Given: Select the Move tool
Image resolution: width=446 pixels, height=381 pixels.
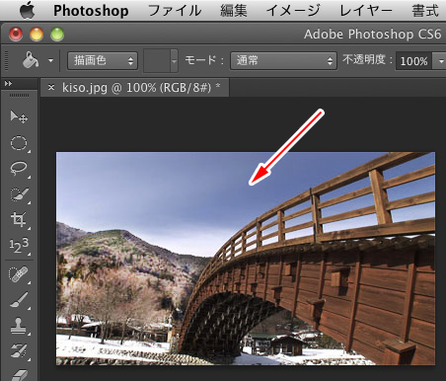Looking at the screenshot, I should 19,116.
